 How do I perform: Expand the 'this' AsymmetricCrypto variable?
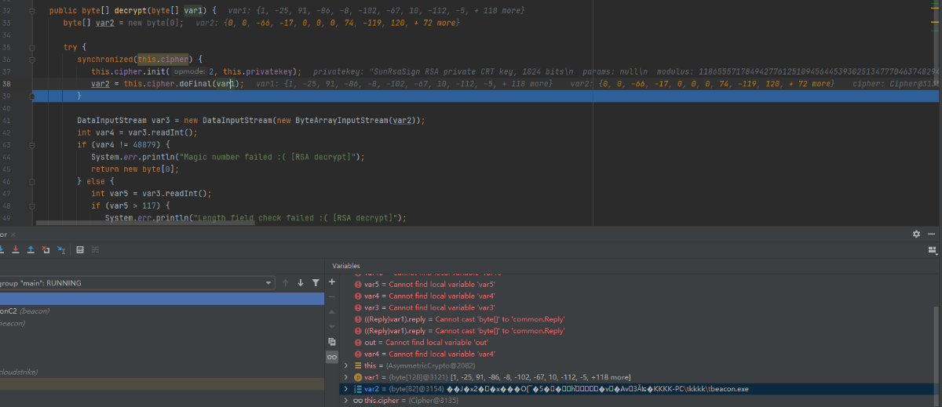(x=346, y=365)
